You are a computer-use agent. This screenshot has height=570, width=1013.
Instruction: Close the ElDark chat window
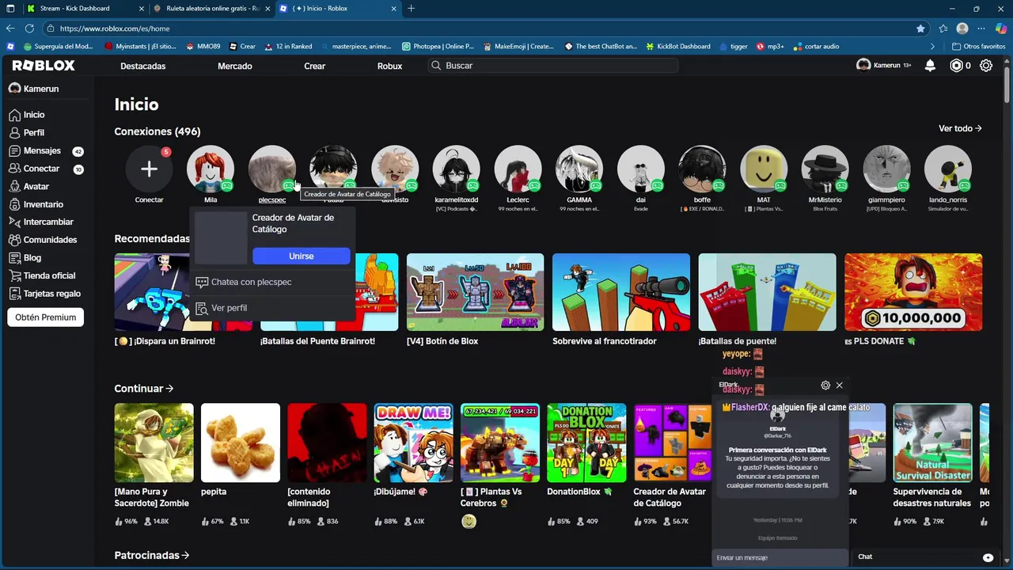[840, 386]
